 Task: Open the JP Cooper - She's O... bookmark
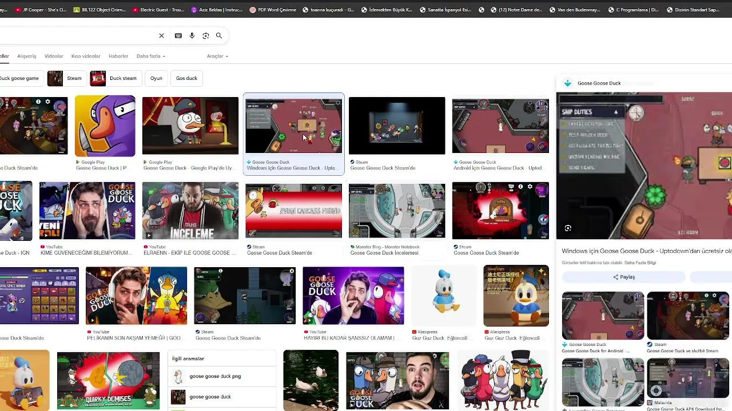pyautogui.click(x=40, y=10)
